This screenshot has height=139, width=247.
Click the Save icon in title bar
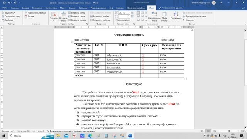4,3
